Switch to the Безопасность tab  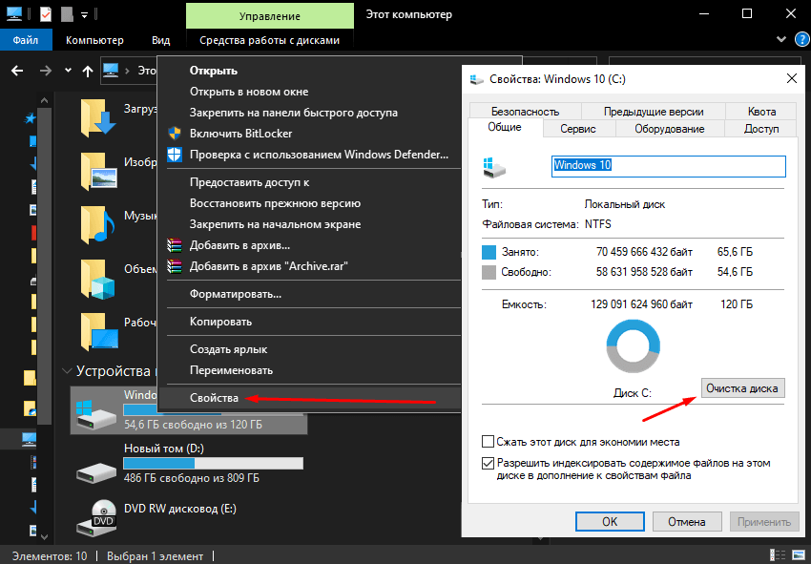pos(525,112)
